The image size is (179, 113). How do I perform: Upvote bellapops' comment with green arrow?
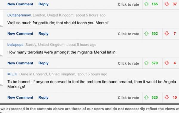pos(146,63)
